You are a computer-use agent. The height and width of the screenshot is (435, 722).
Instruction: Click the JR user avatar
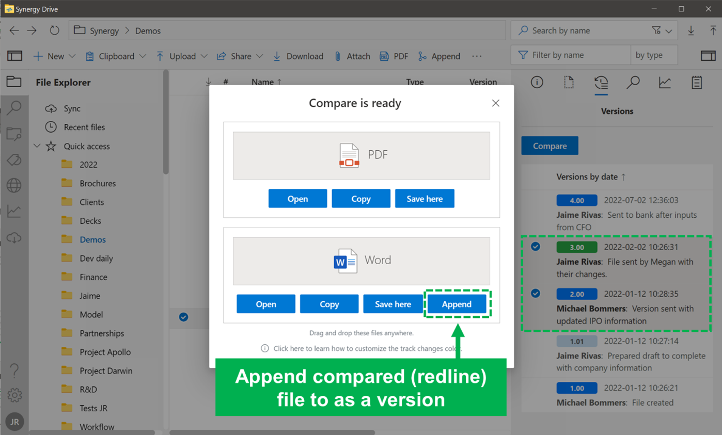14,422
